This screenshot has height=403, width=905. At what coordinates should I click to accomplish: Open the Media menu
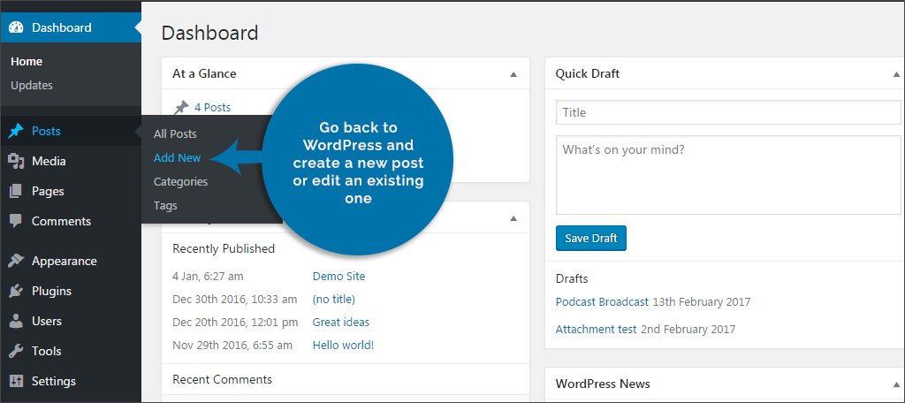71,161
